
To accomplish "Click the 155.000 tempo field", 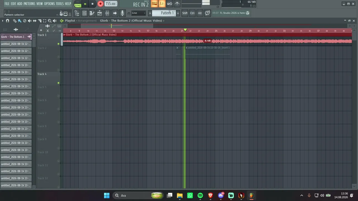I will (x=111, y=4).
